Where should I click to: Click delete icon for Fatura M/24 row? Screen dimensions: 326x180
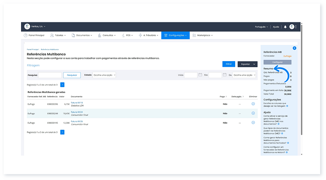click(x=253, y=113)
